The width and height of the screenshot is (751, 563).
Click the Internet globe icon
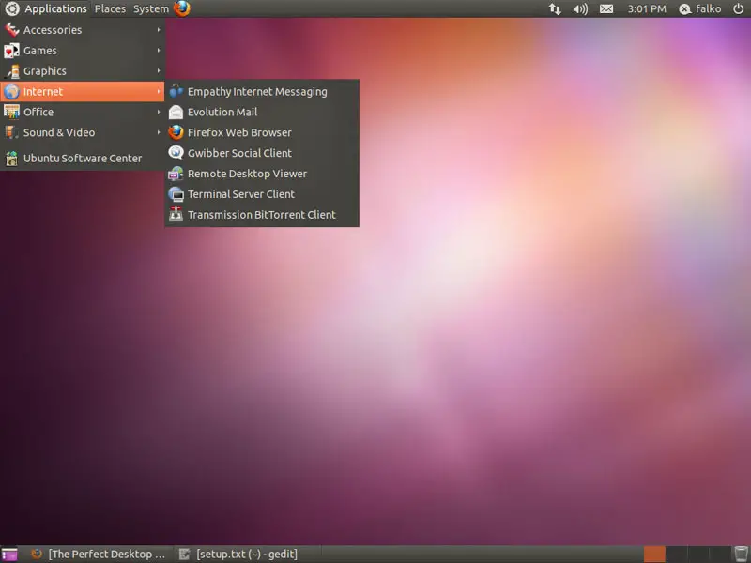(x=11, y=91)
